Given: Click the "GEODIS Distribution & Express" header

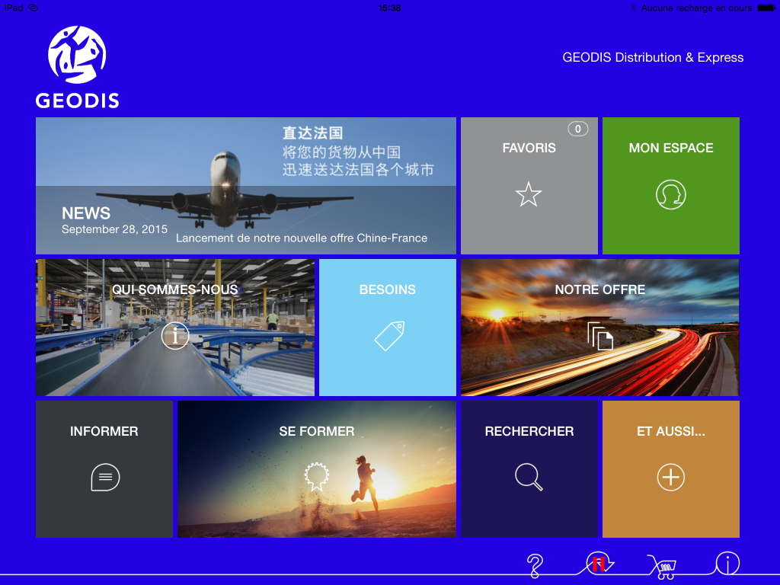Looking at the screenshot, I should click(x=653, y=58).
